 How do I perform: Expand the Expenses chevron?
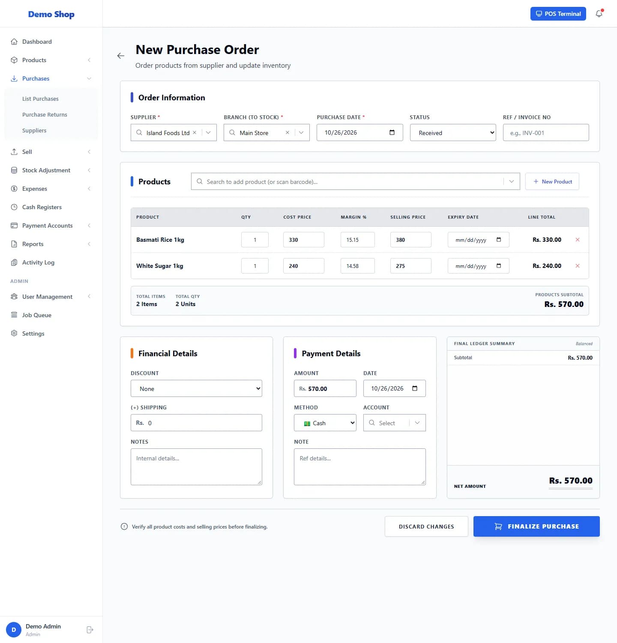[89, 189]
